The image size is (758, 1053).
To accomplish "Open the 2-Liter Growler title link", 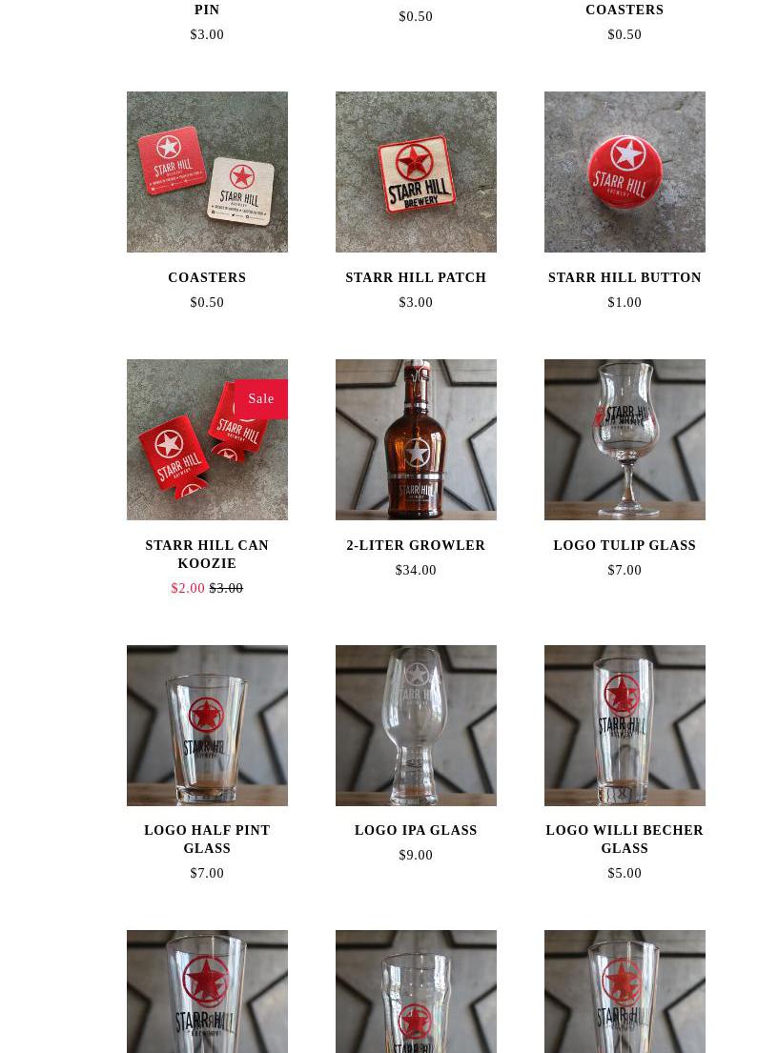I will [x=416, y=545].
